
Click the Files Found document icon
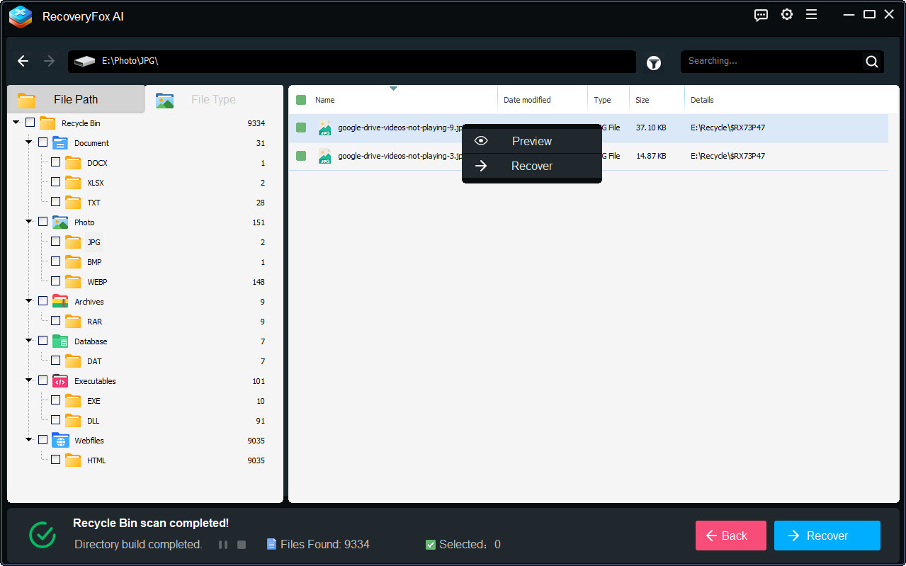tap(271, 544)
